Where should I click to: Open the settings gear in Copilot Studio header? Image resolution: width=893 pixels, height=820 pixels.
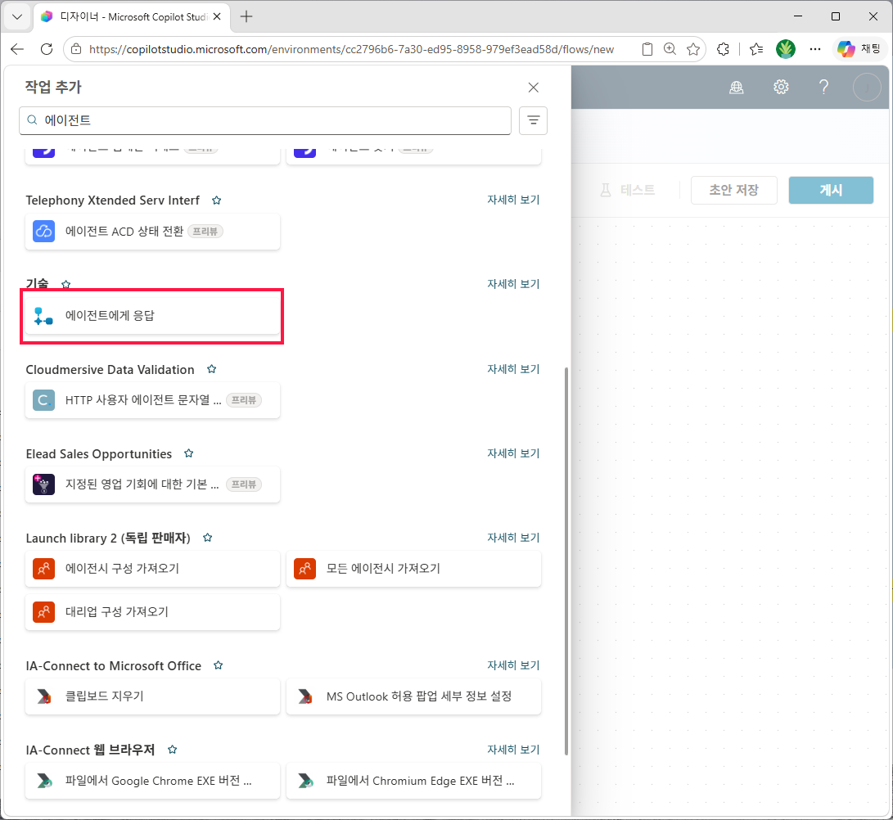(x=781, y=87)
